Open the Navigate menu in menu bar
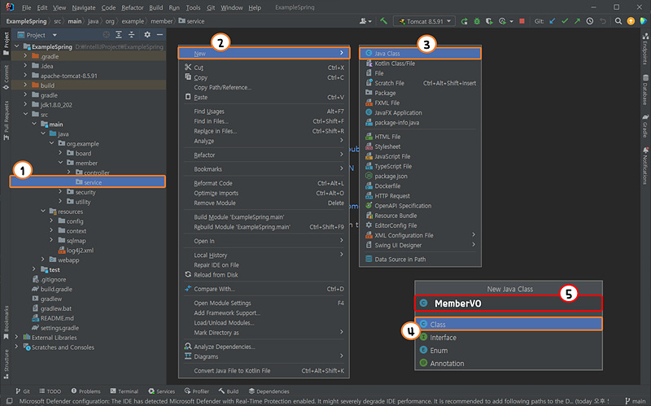This screenshot has height=406, width=651. tap(84, 7)
